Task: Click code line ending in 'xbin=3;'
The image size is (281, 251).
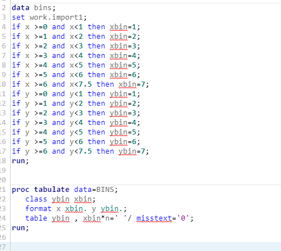Action: 76,46
